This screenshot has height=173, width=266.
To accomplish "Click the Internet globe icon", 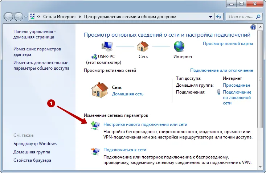I will [179, 46].
